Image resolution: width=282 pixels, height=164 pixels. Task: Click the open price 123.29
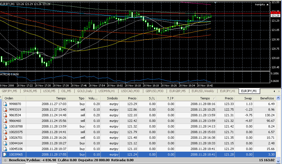[132, 104]
